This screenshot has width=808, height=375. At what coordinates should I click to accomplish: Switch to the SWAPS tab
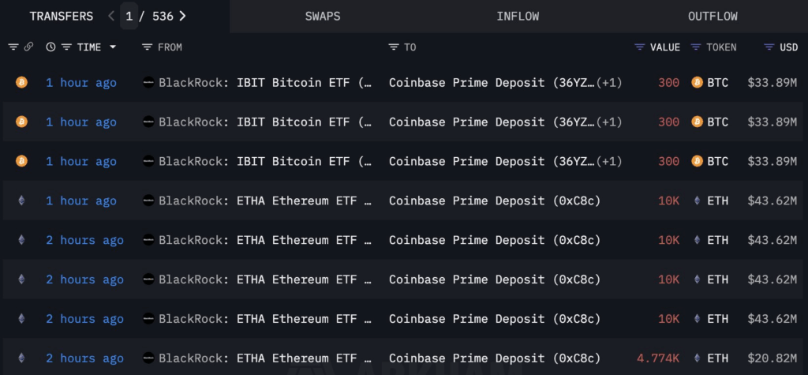pyautogui.click(x=323, y=16)
